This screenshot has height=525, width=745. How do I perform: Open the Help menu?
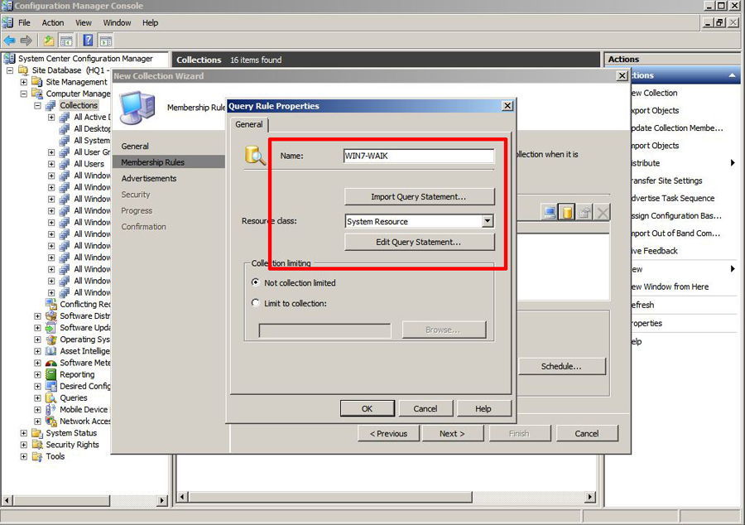[x=150, y=23]
